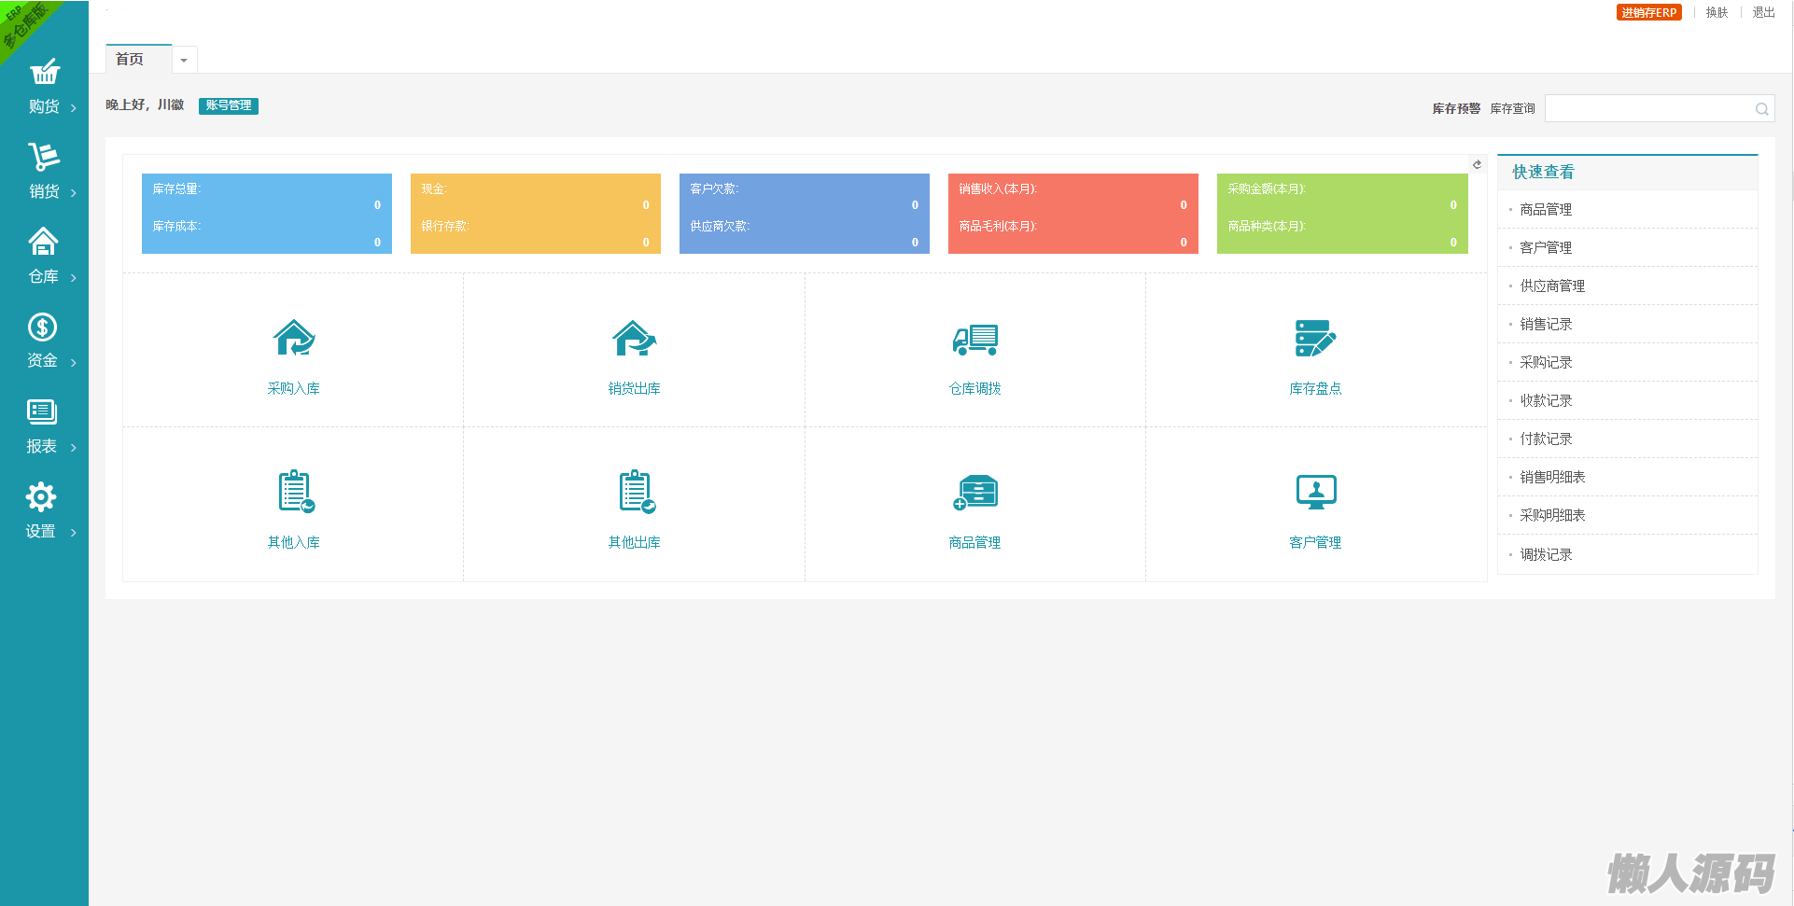This screenshot has height=906, width=1794.
Task: Open the tab list dropdown arrow beside 首页
Action: pos(184,61)
